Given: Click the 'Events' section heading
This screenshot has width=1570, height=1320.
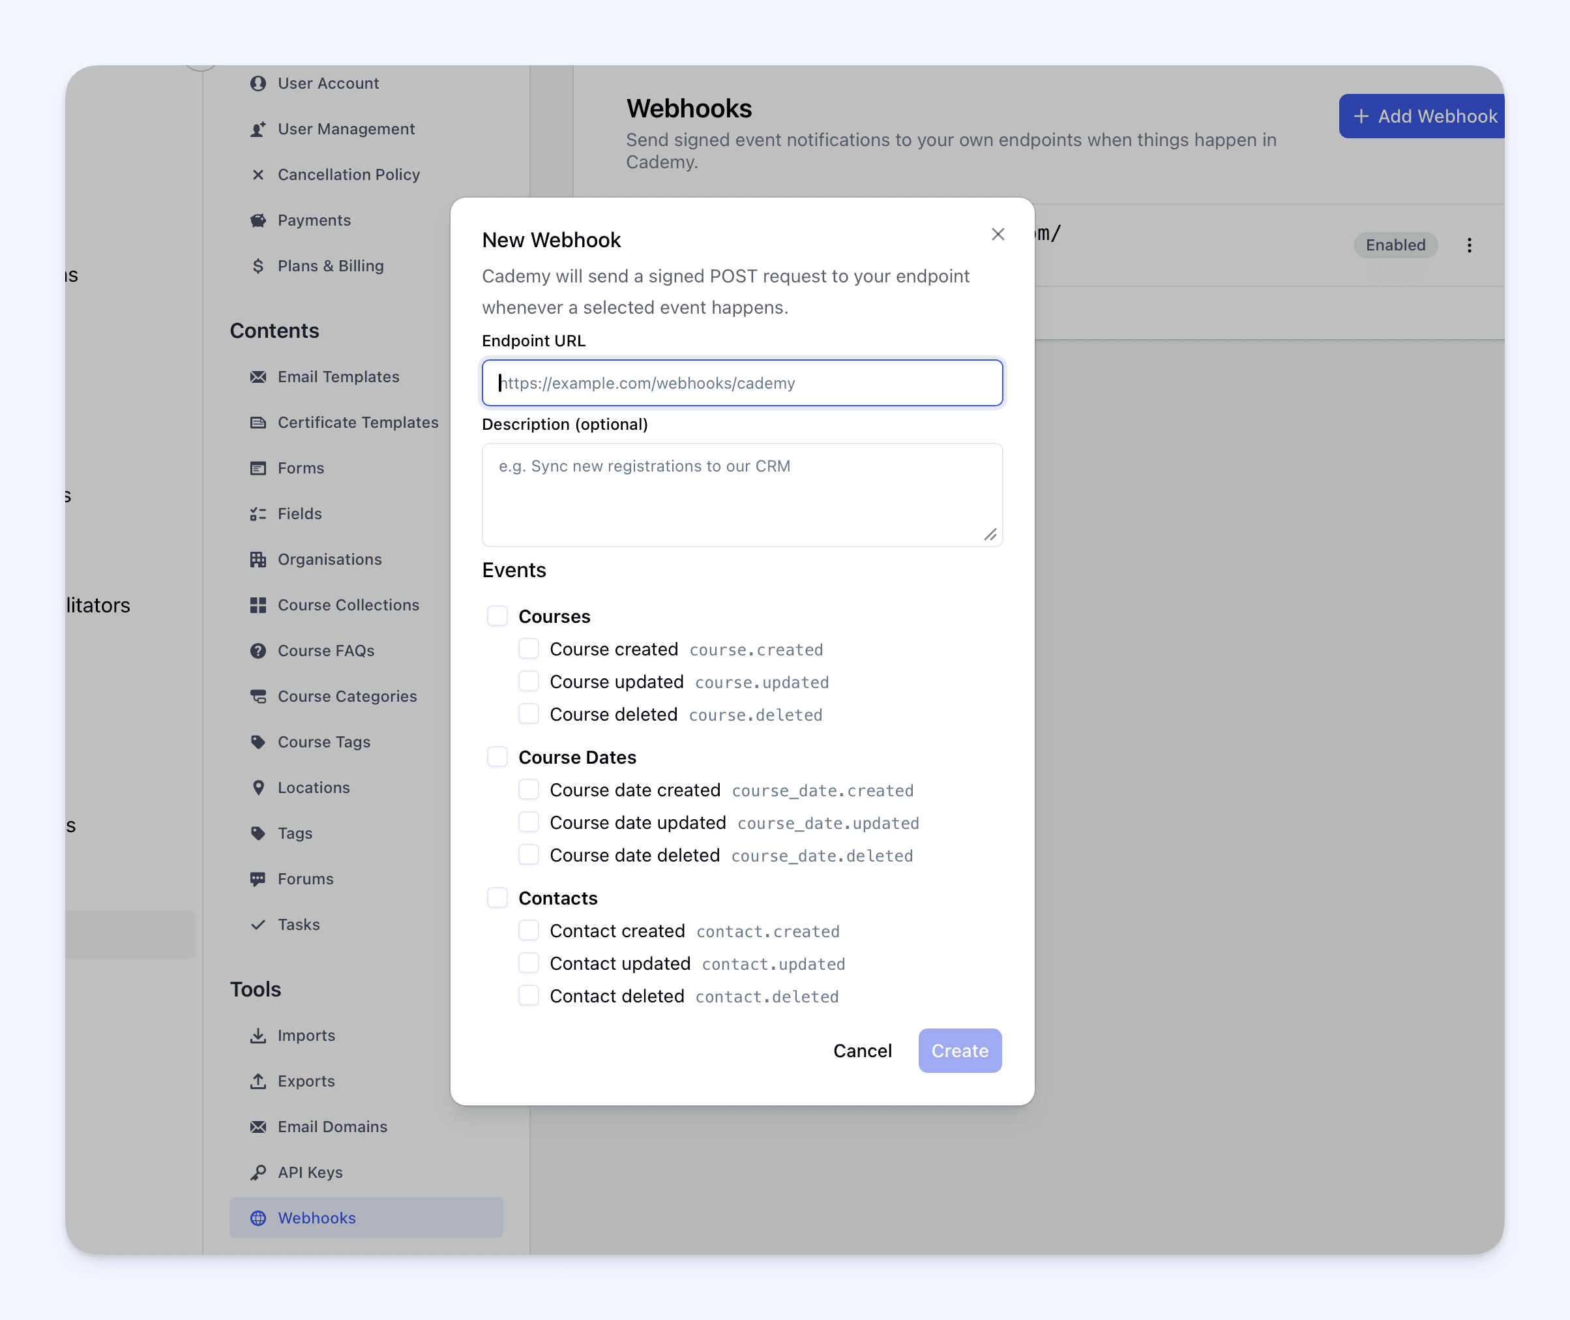Looking at the screenshot, I should (x=514, y=570).
